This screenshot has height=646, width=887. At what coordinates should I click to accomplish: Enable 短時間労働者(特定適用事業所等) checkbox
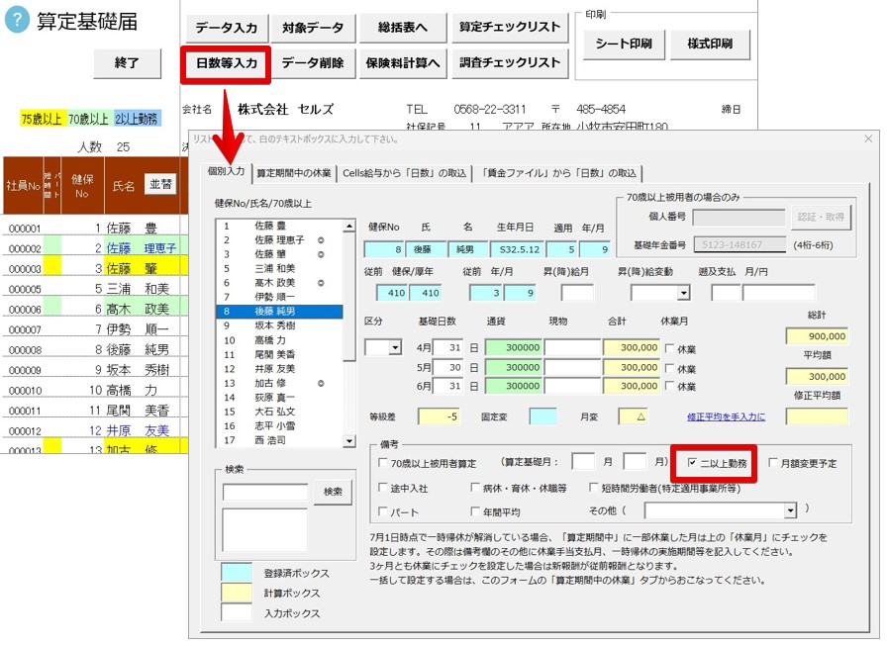coord(593,487)
